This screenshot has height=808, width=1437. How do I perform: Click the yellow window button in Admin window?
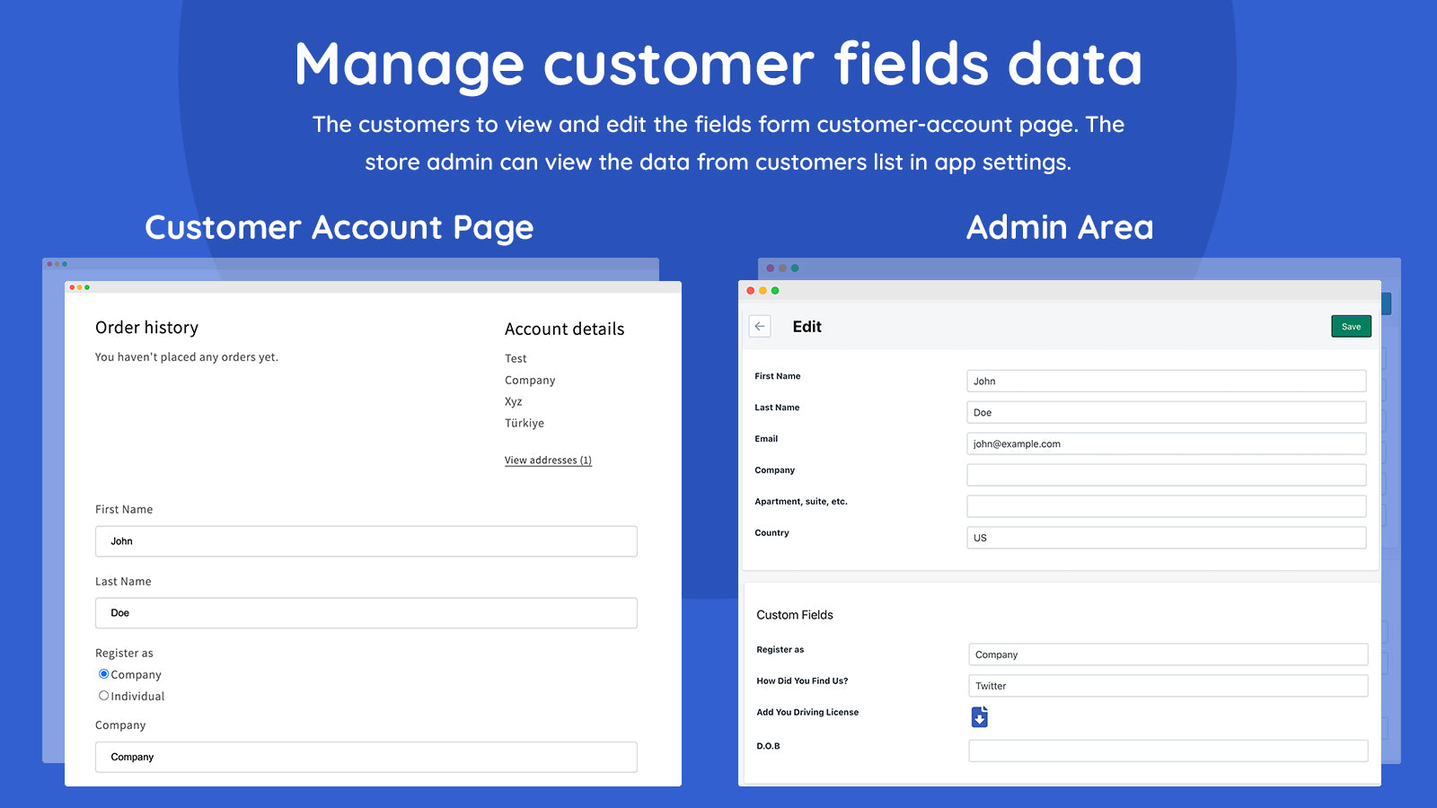point(763,291)
